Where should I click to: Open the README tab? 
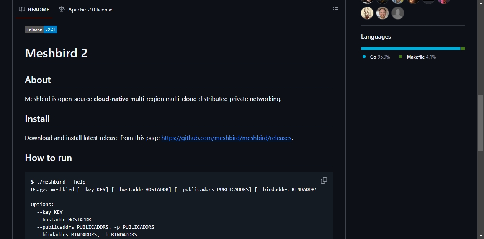(34, 10)
